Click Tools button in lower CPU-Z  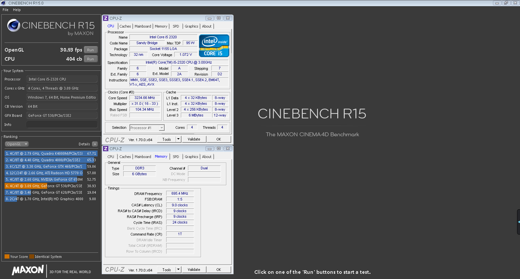(x=167, y=270)
